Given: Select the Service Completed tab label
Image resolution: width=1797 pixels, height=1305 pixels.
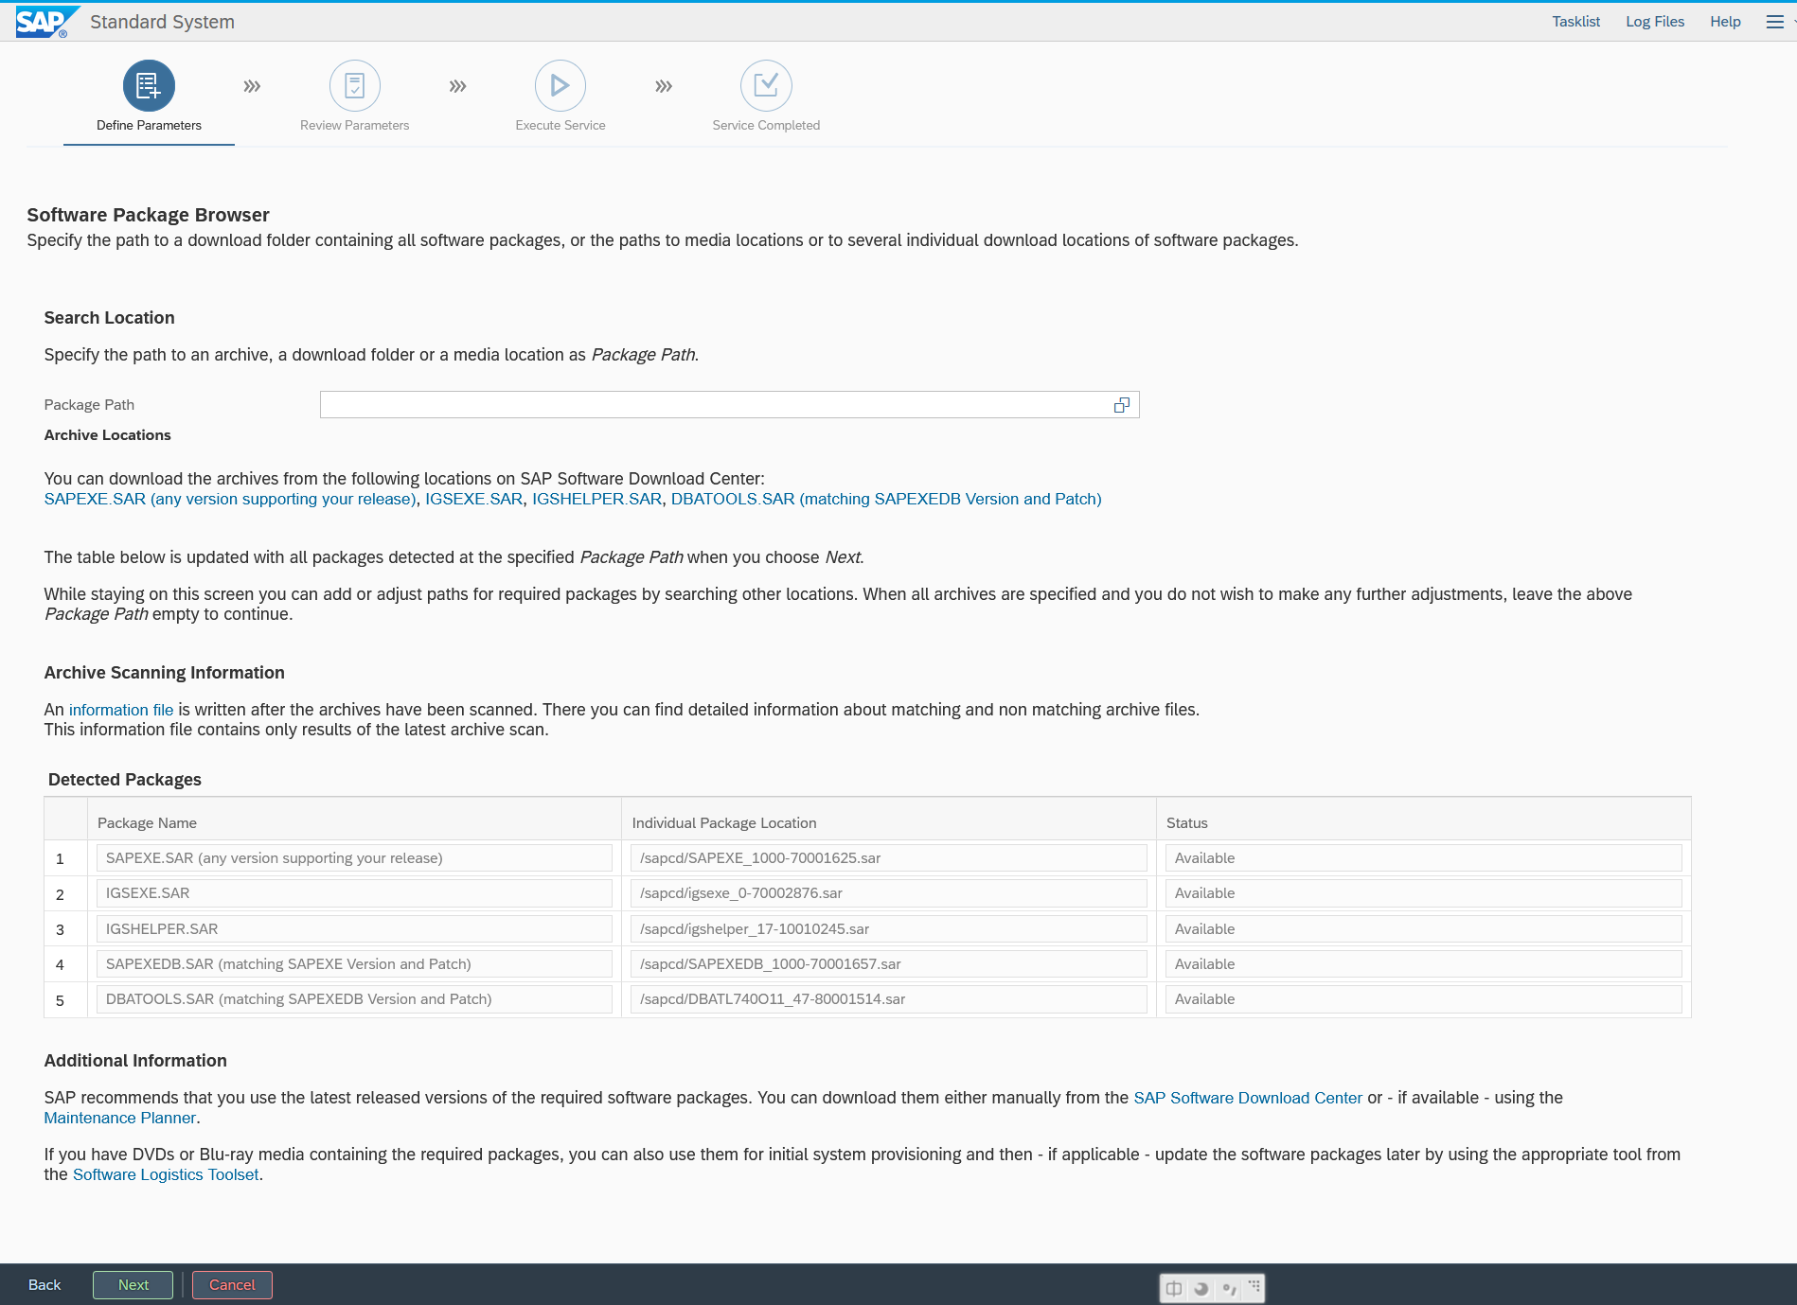Looking at the screenshot, I should [x=766, y=125].
